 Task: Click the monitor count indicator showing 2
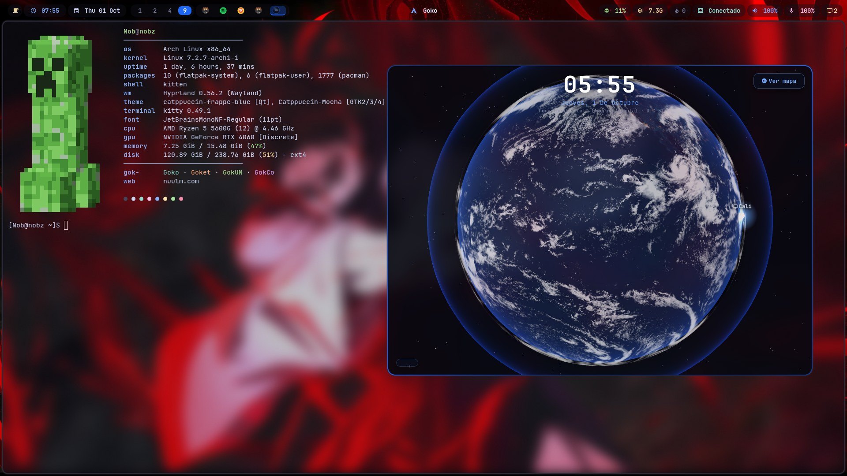point(832,11)
